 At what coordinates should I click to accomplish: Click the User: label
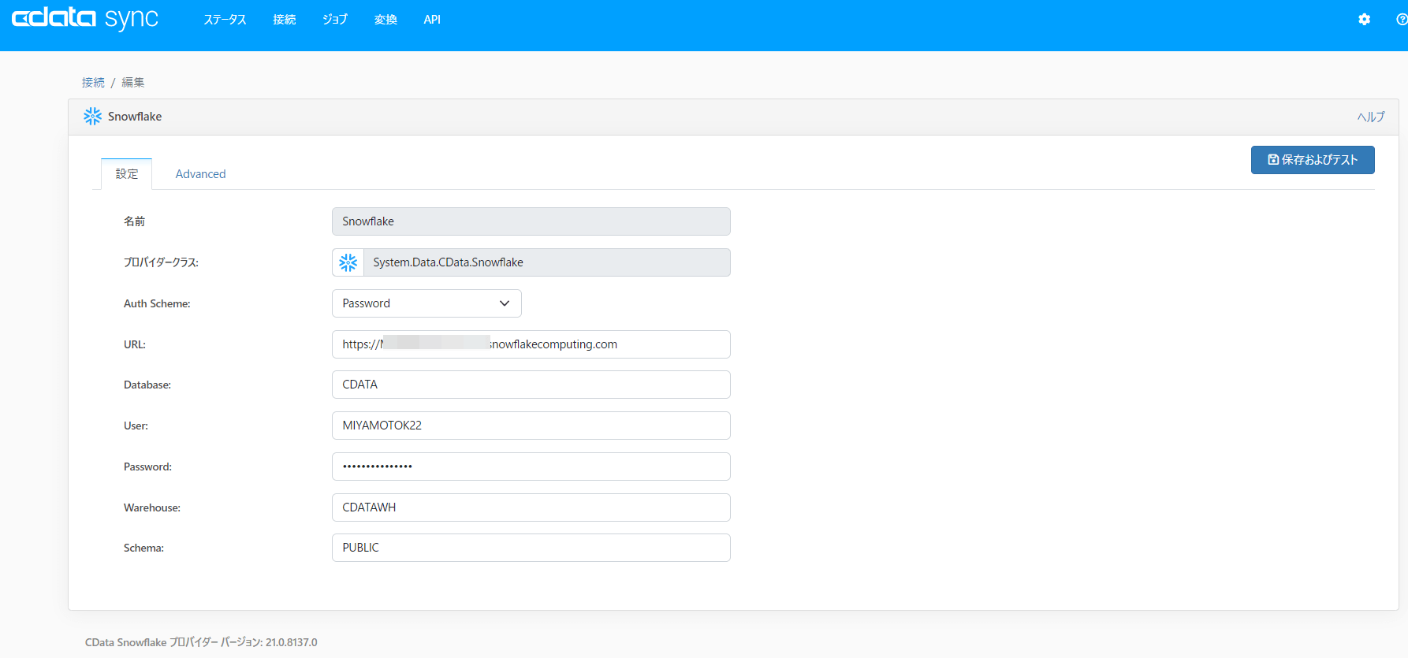click(136, 426)
